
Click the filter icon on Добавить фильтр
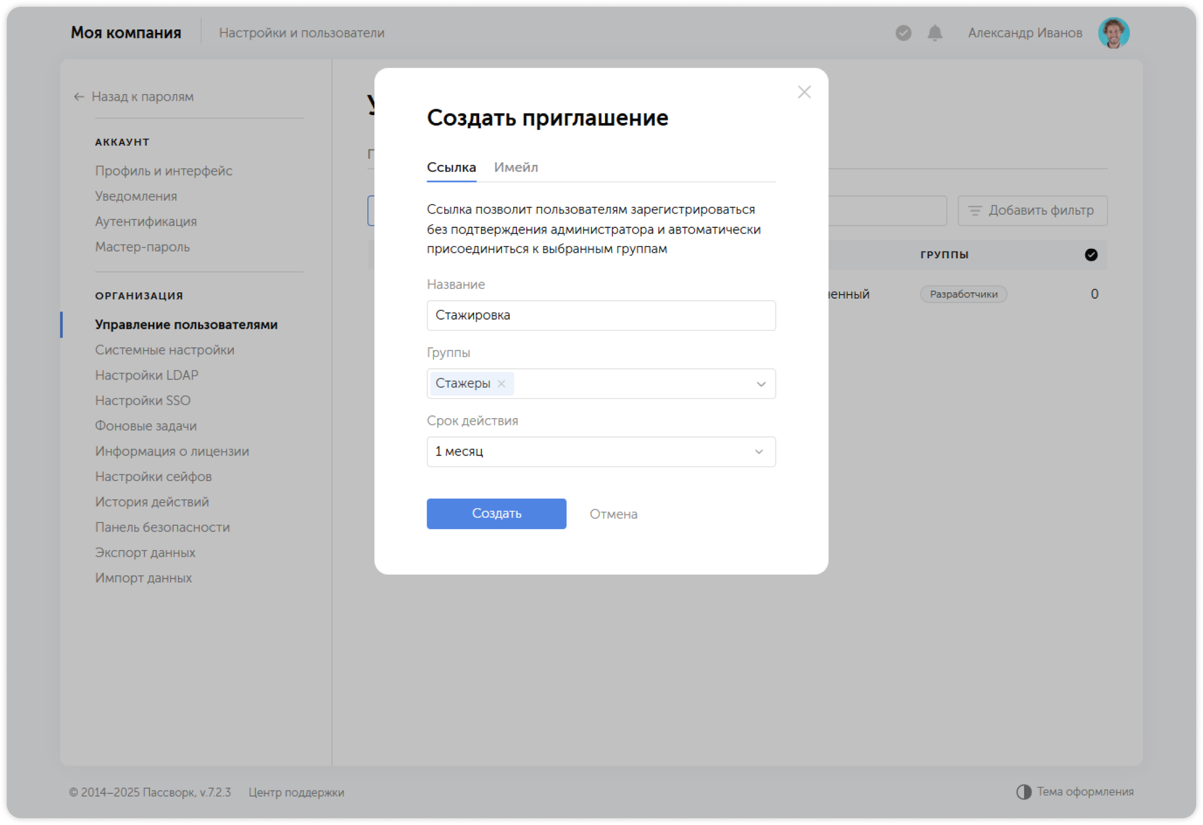click(974, 211)
